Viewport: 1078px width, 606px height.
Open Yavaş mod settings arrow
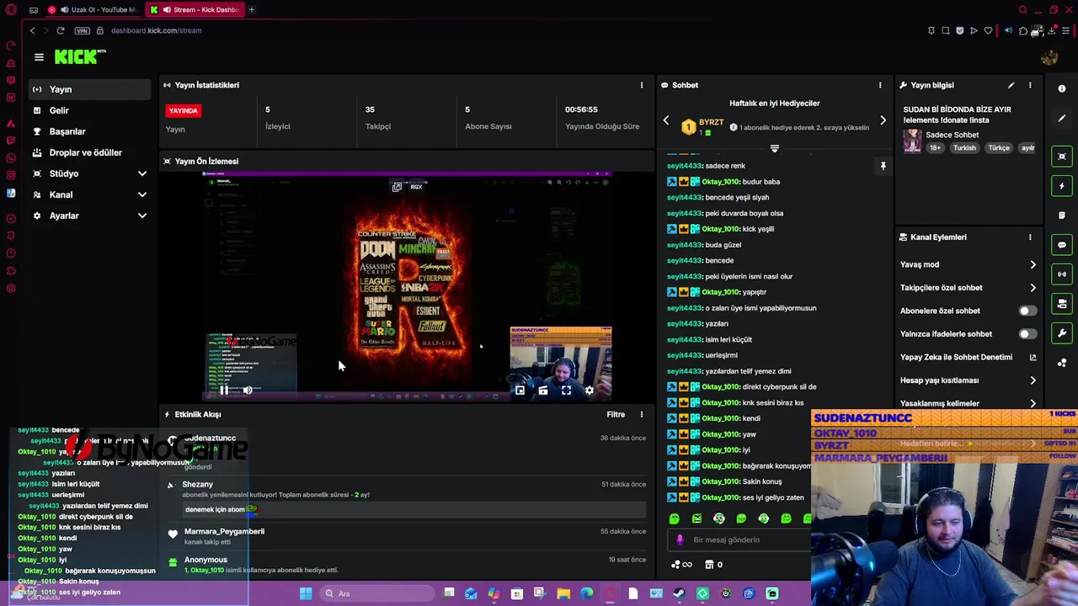click(x=1033, y=264)
